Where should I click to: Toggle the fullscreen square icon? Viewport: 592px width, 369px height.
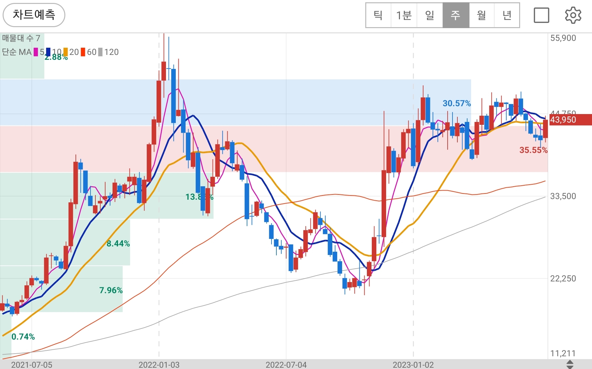point(541,15)
